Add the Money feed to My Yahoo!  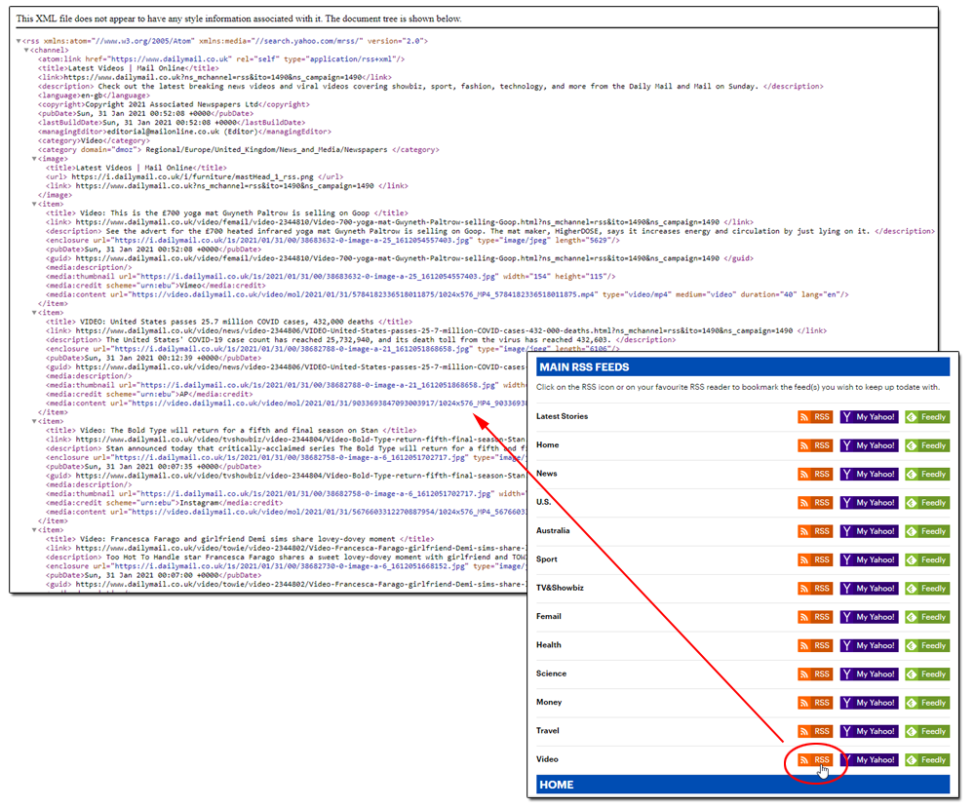869,703
